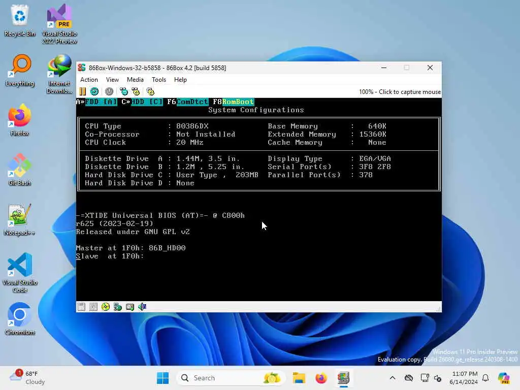Open File Explorer from the taskbar
The image size is (520, 390).
pos(299,378)
